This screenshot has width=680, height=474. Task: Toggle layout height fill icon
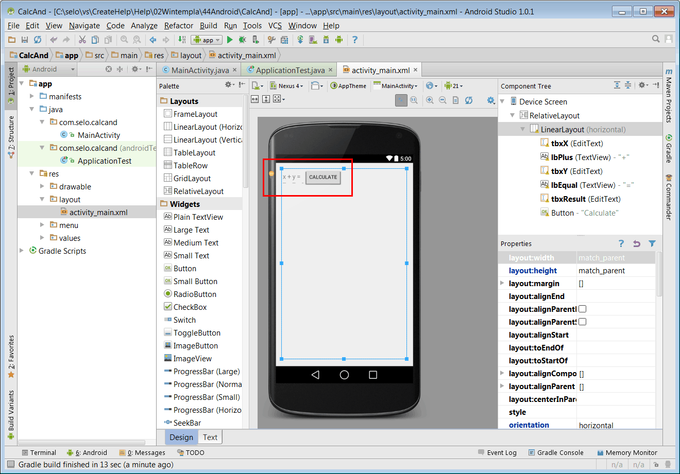tap(266, 99)
